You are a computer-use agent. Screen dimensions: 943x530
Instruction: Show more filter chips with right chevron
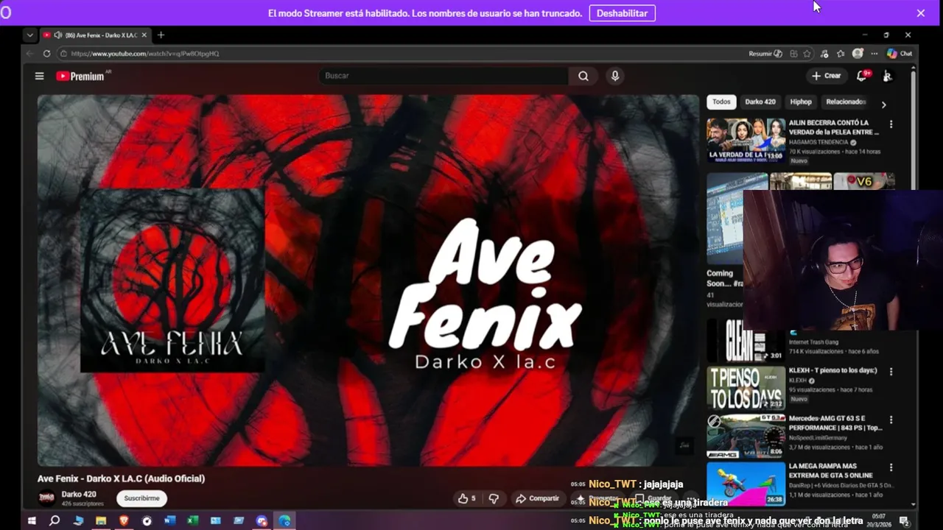[x=883, y=105]
